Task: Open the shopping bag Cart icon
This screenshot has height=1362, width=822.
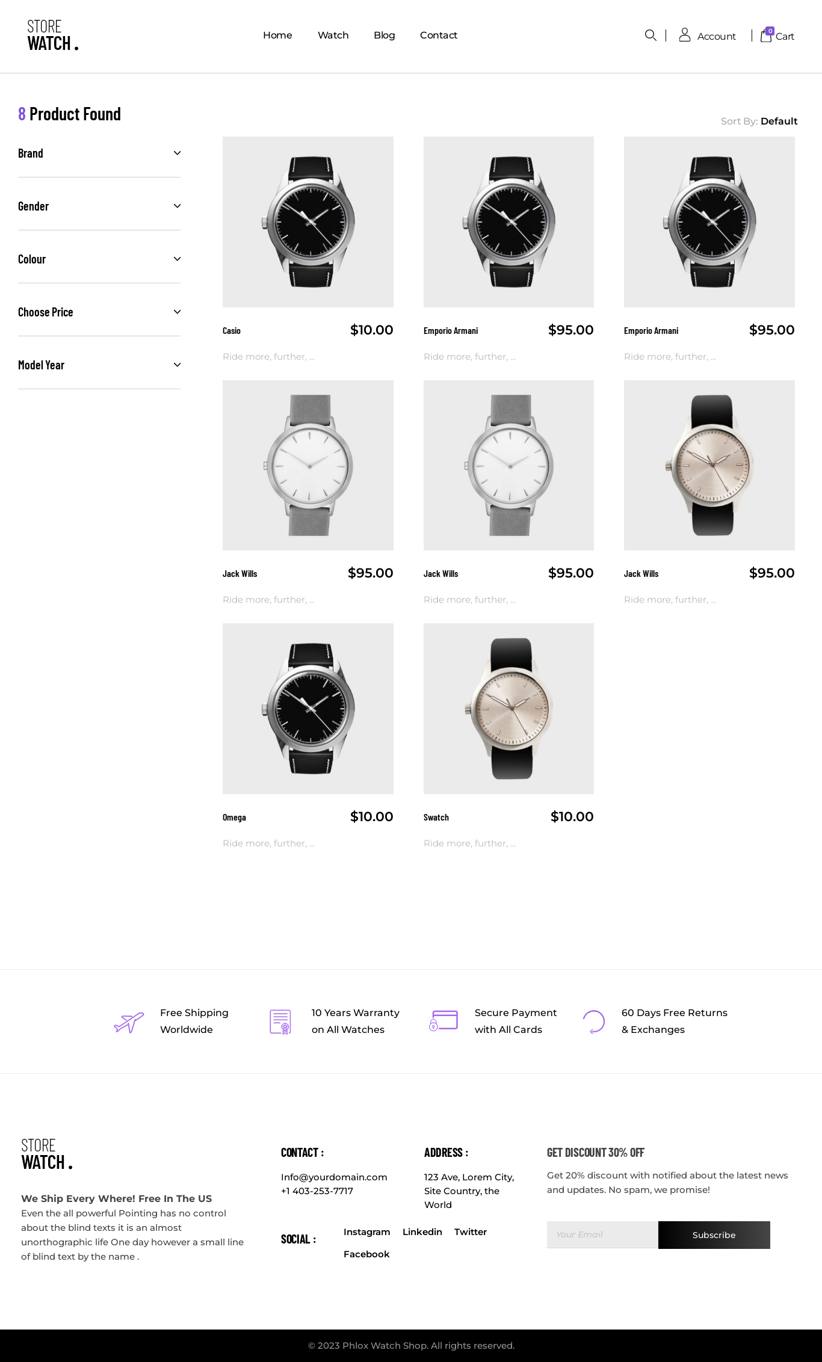Action: point(766,35)
